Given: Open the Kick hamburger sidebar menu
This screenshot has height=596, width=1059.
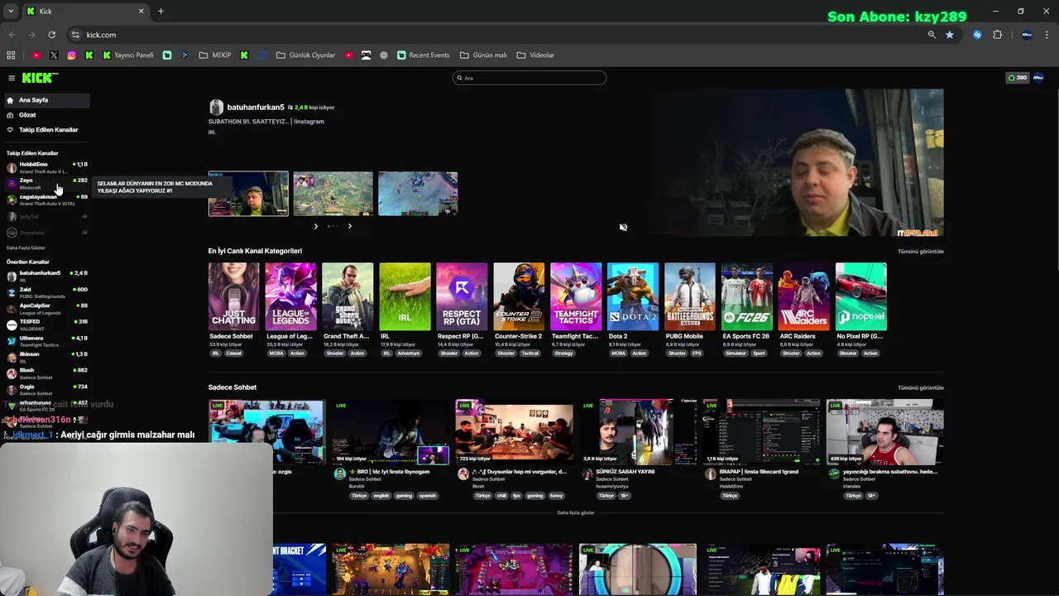Looking at the screenshot, I should pos(12,78).
